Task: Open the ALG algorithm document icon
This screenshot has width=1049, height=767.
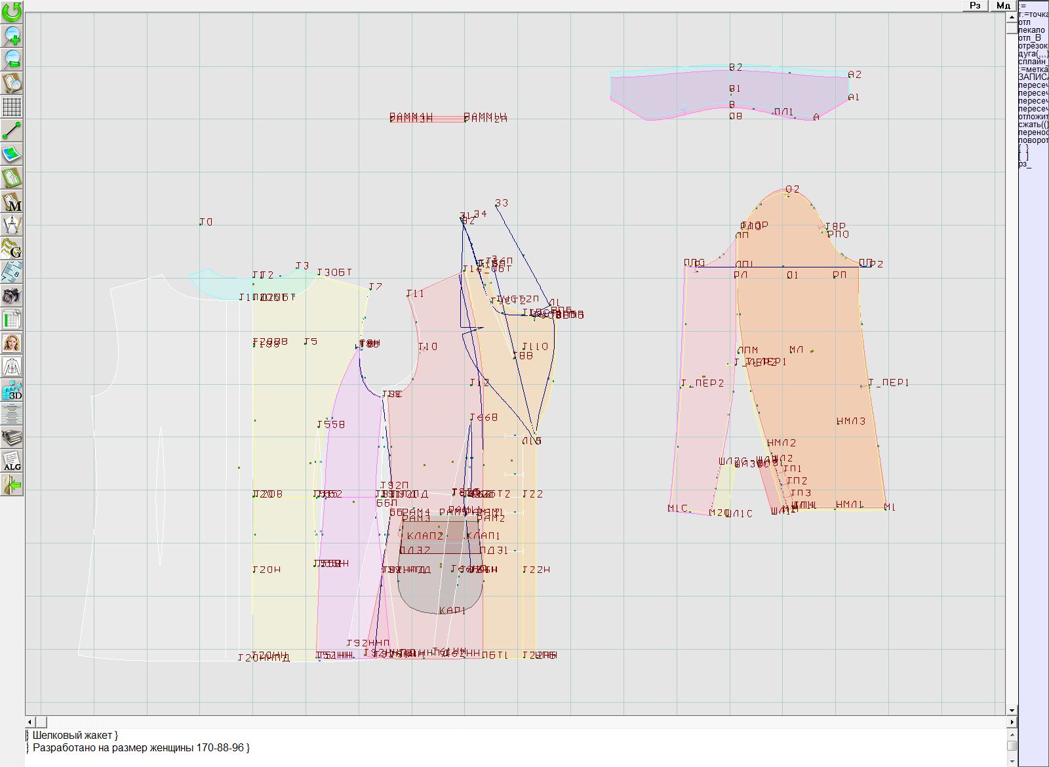Action: 12,462
